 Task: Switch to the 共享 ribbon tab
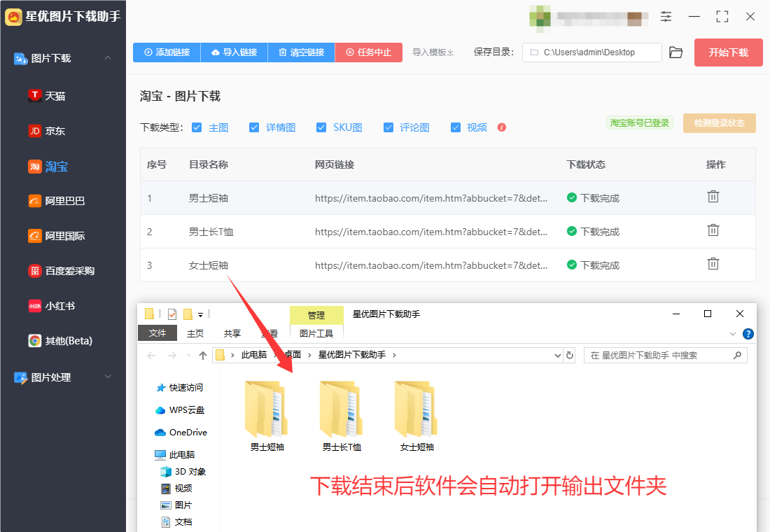click(x=232, y=333)
